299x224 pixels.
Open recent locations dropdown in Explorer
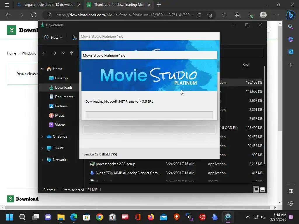[63, 53]
